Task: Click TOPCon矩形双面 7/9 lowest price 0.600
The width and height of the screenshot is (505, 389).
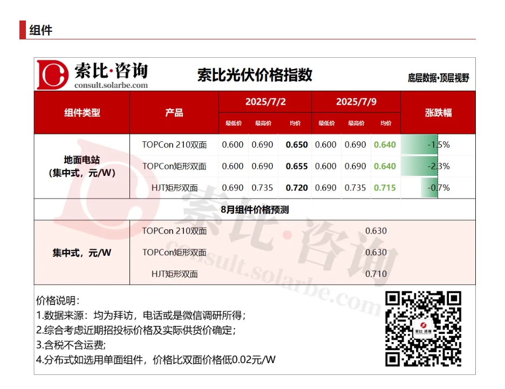Action: pos(326,166)
